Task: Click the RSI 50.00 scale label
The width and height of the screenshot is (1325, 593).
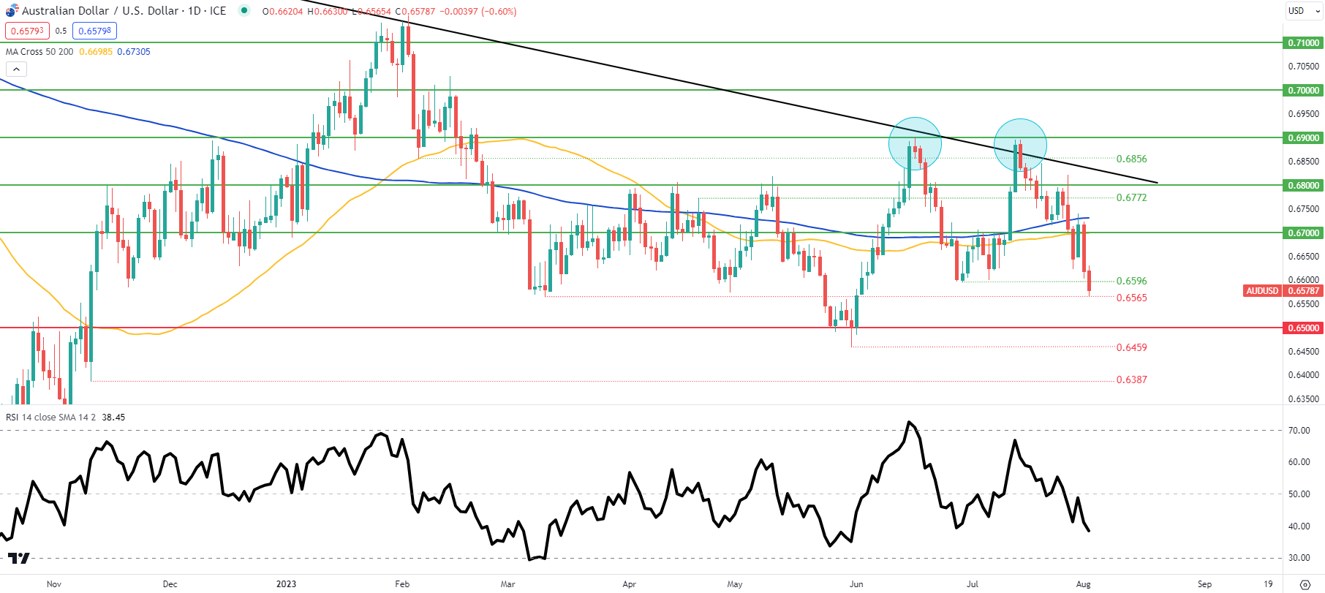Action: [x=1299, y=494]
